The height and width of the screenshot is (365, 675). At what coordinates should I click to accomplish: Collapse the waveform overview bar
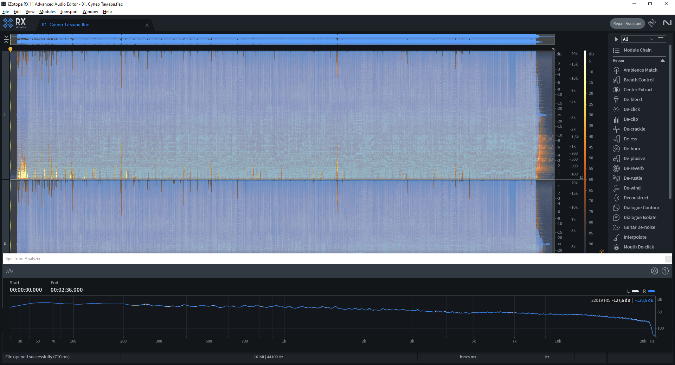tap(6, 39)
